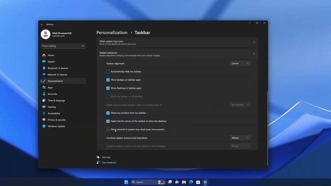The height and width of the screenshot is (186, 331).
Task: Open the Give feedback link
Action: pos(109,163)
